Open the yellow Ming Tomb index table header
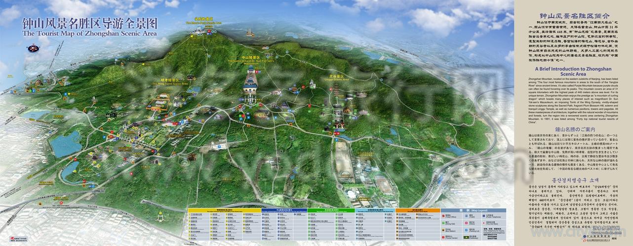The width and height of the screenshot is (633, 246). point(224,211)
